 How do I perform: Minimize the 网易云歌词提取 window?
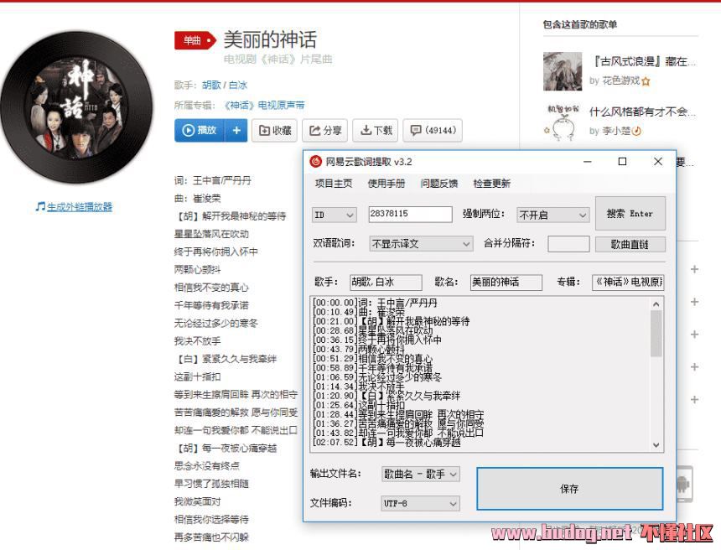point(587,162)
